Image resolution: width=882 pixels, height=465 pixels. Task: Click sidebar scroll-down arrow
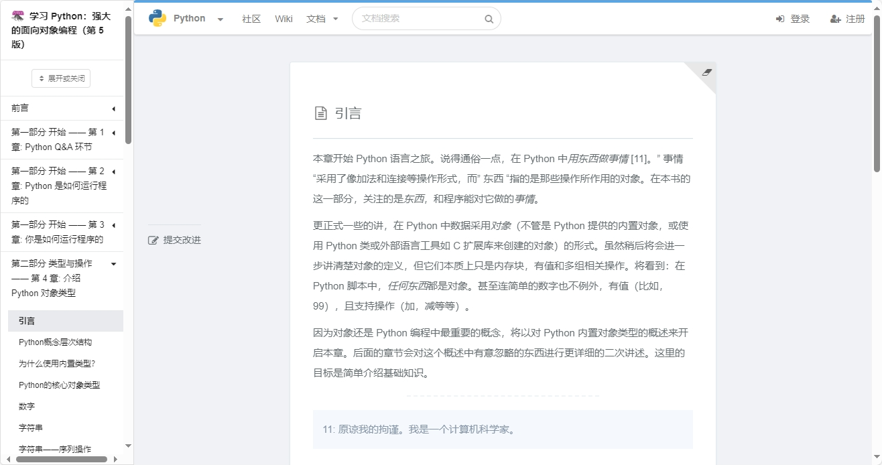(128, 446)
